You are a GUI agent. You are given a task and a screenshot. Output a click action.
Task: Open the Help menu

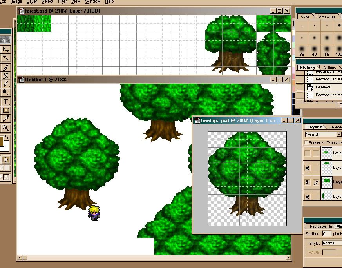click(109, 2)
